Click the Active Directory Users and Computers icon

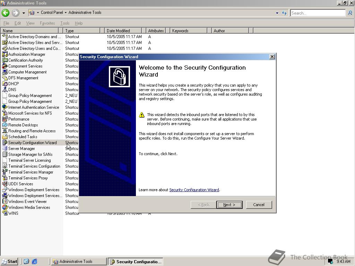click(x=5, y=48)
